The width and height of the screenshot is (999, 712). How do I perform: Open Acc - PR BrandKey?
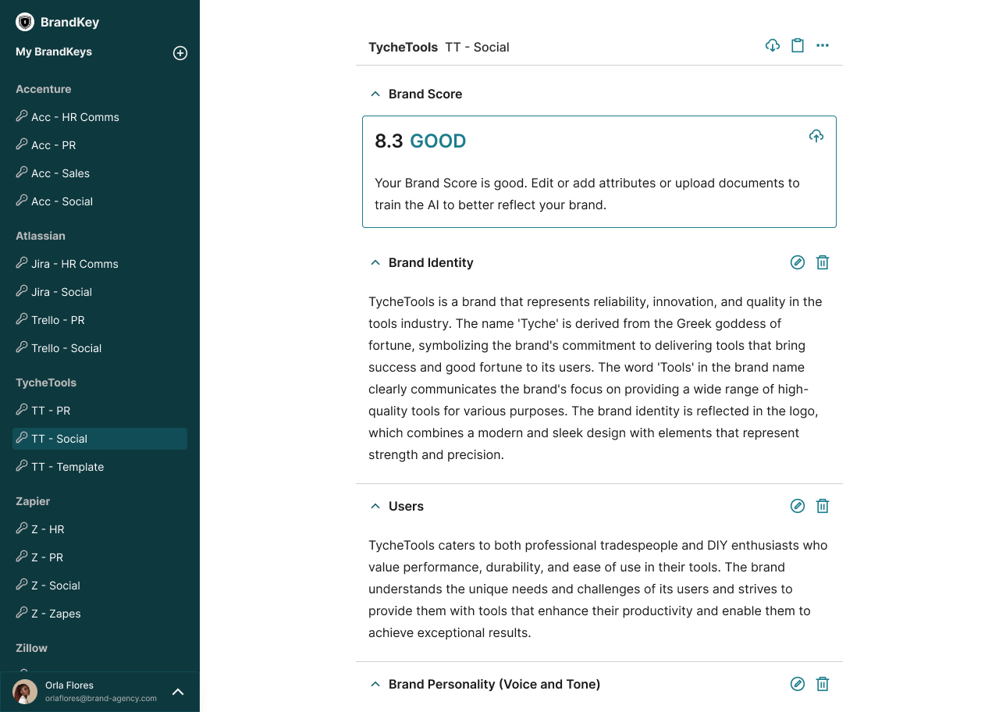[x=100, y=145]
